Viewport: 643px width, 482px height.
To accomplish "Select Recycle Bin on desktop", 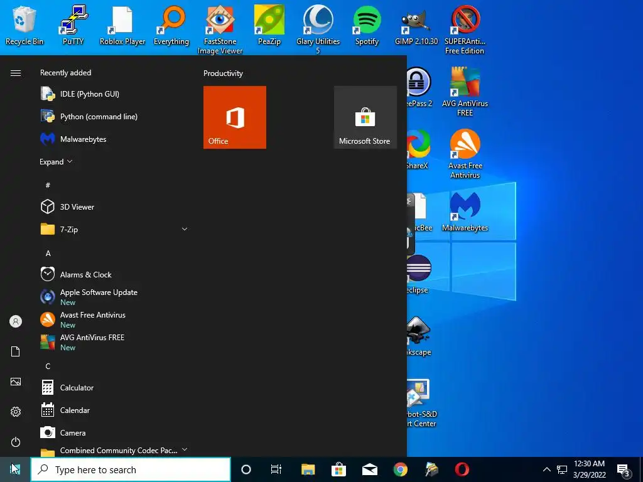I will pyautogui.click(x=24, y=24).
